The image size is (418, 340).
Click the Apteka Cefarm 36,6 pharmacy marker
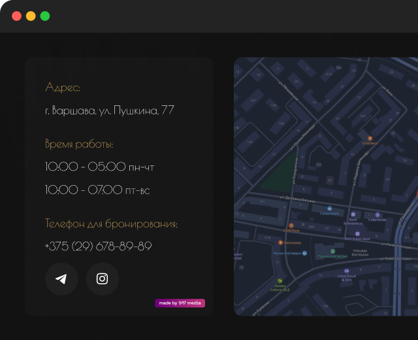(x=281, y=280)
